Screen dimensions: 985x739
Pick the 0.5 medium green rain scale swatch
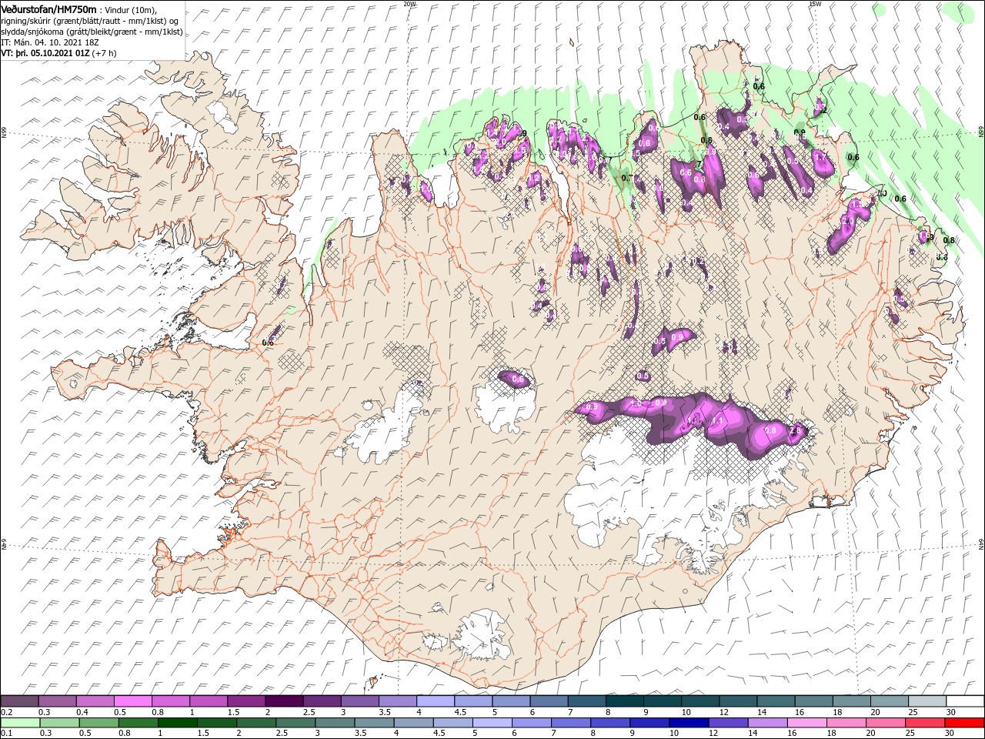(x=98, y=723)
